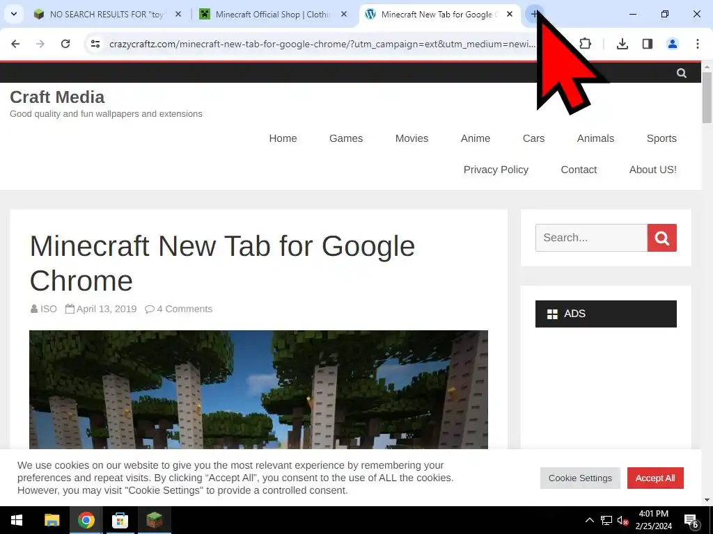Click the browser forward arrow
713x534 pixels.
[40, 44]
